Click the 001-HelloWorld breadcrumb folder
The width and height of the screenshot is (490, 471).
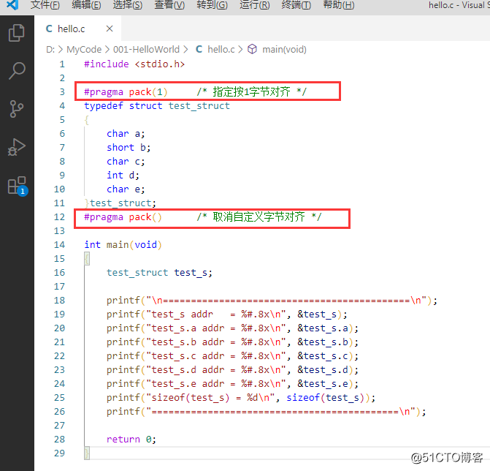point(146,50)
